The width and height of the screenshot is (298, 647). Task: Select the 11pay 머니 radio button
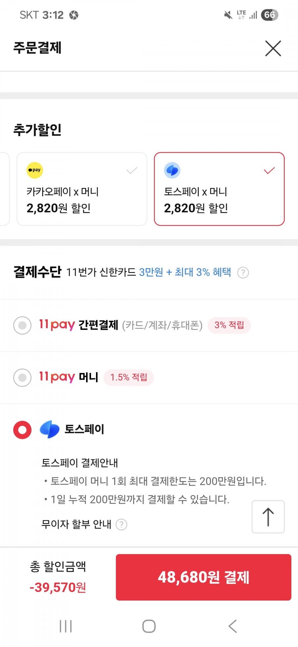(23, 377)
